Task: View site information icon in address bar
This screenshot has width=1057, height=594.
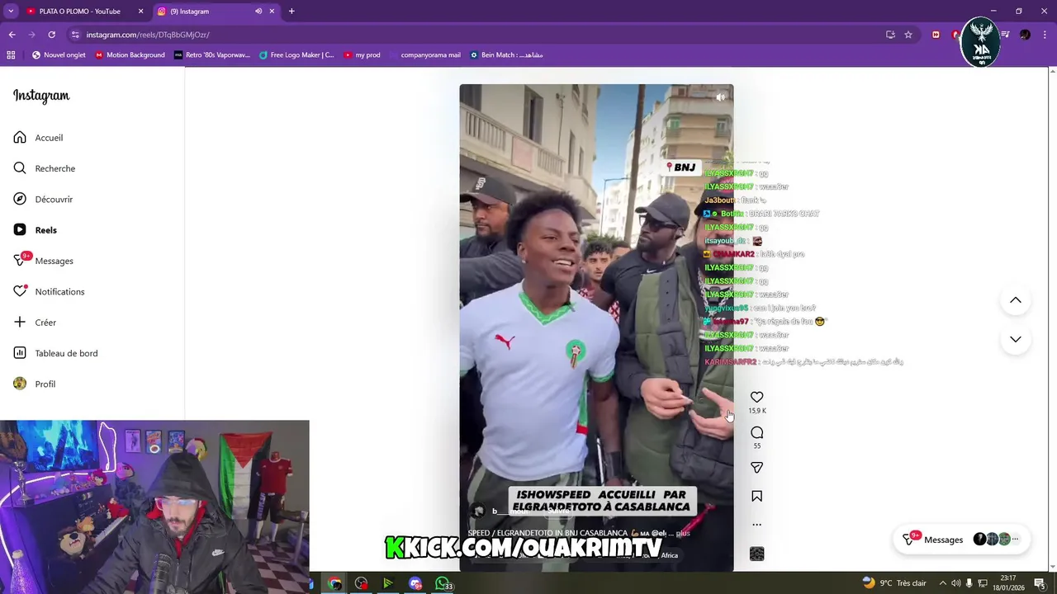Action: tap(75, 35)
